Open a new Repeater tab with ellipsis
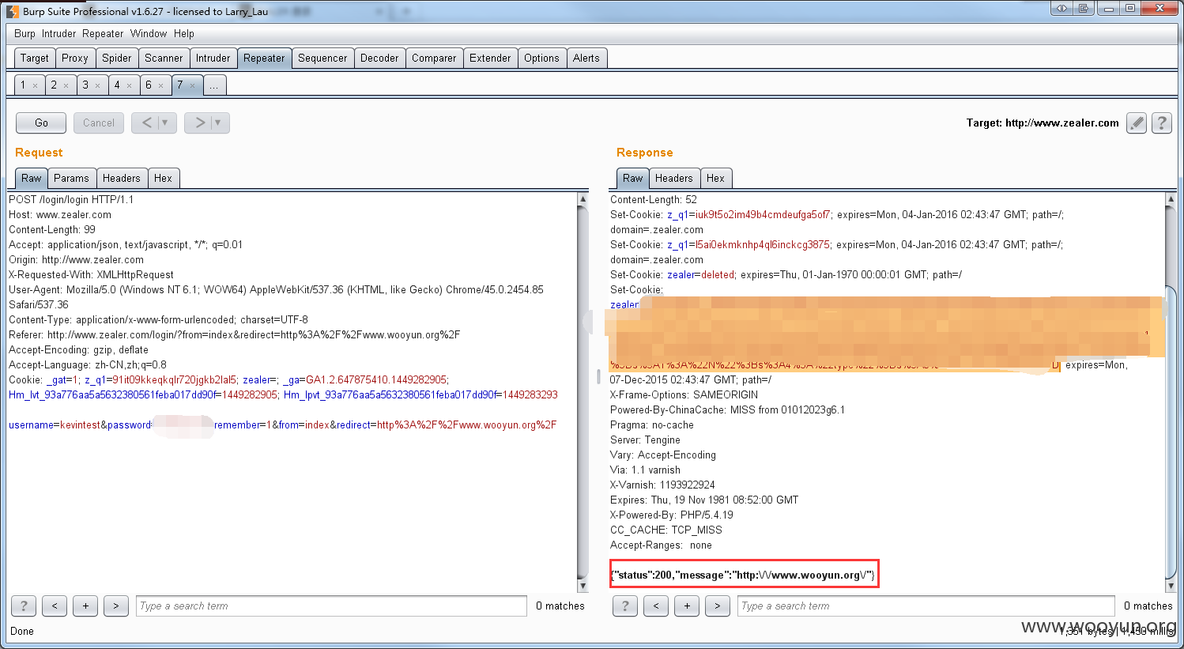This screenshot has height=649, width=1184. (214, 85)
